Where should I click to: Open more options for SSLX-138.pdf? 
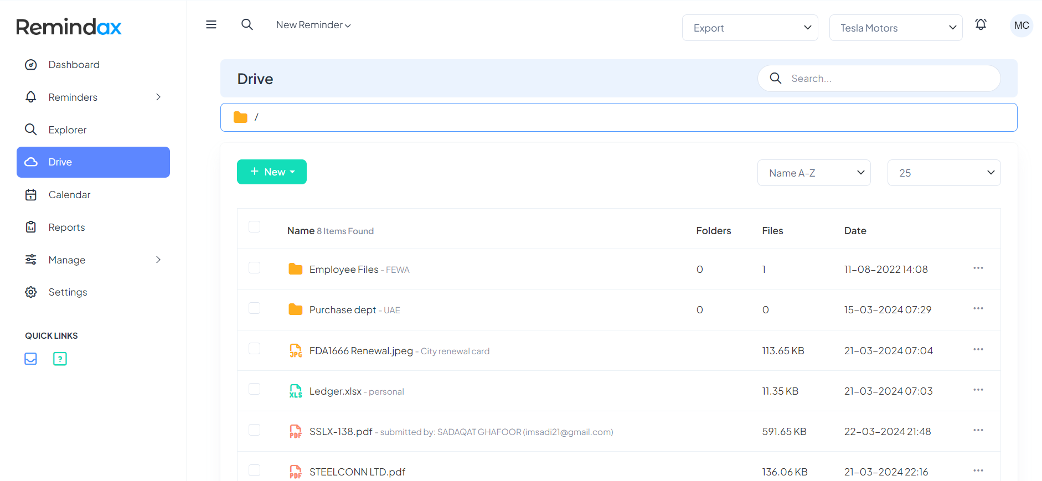978,430
